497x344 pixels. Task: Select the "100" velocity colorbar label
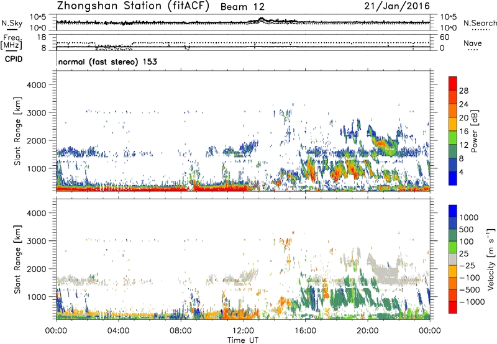click(467, 242)
